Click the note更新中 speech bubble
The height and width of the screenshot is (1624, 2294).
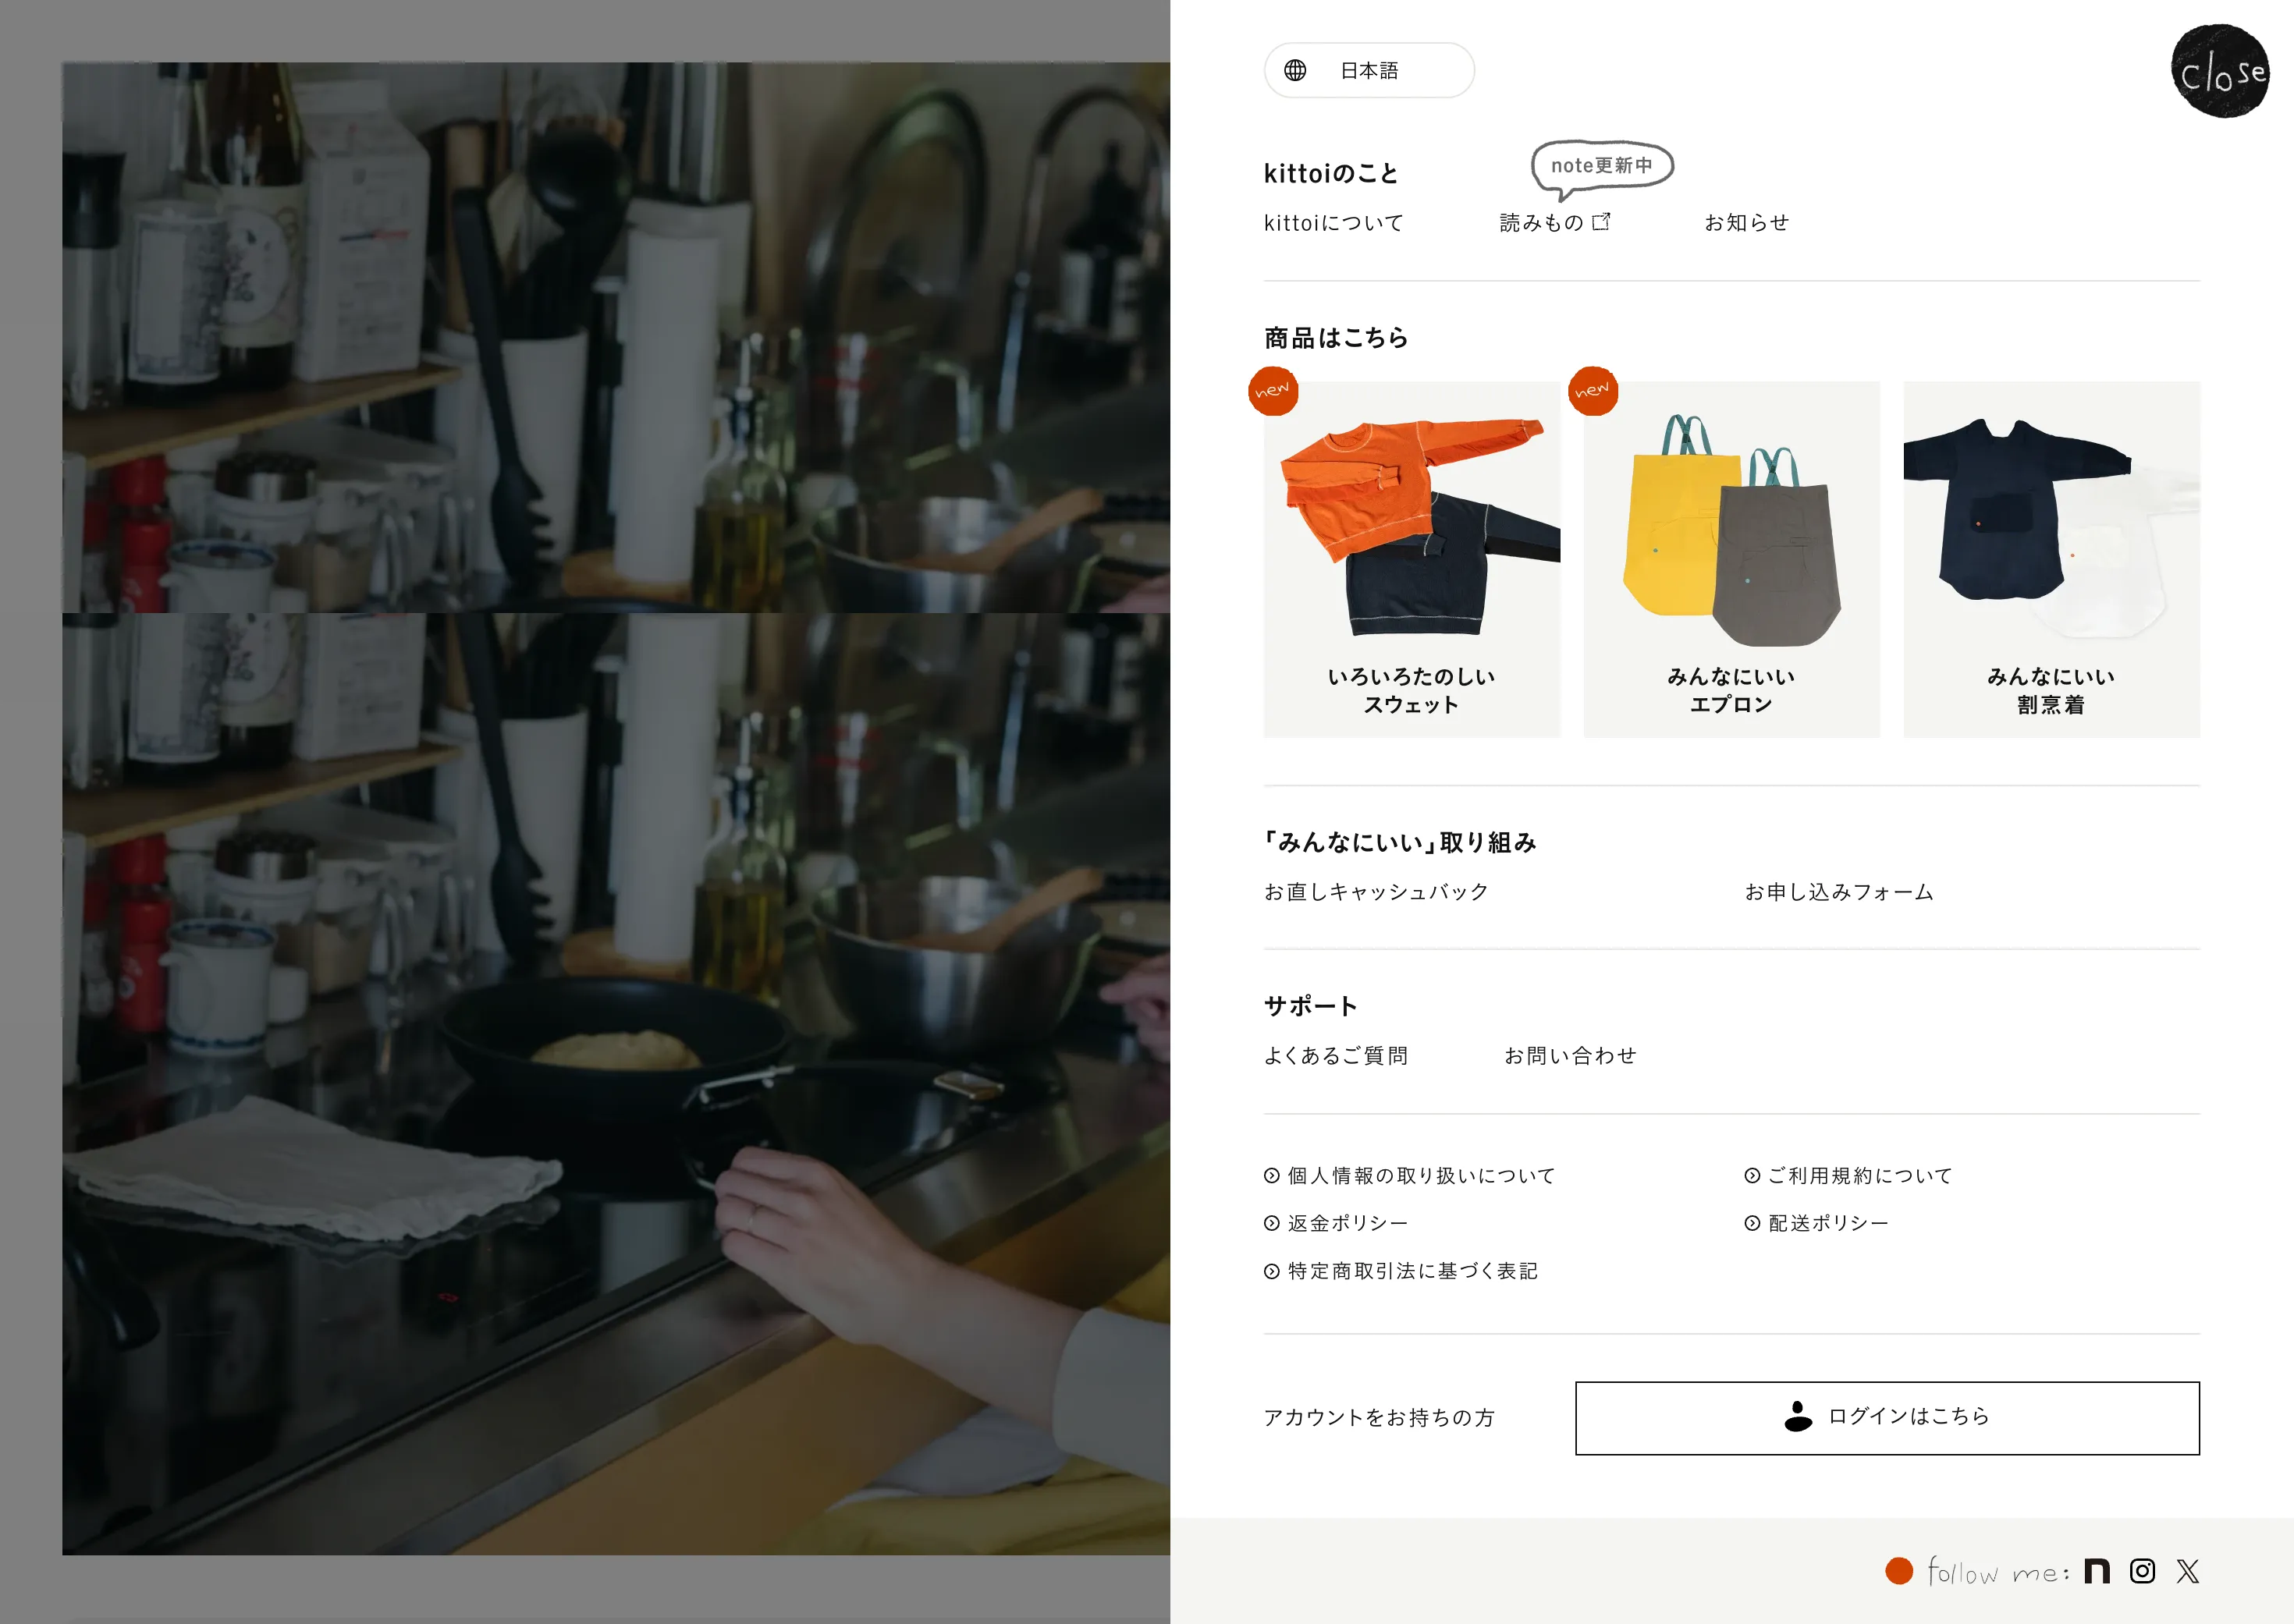coord(1602,166)
